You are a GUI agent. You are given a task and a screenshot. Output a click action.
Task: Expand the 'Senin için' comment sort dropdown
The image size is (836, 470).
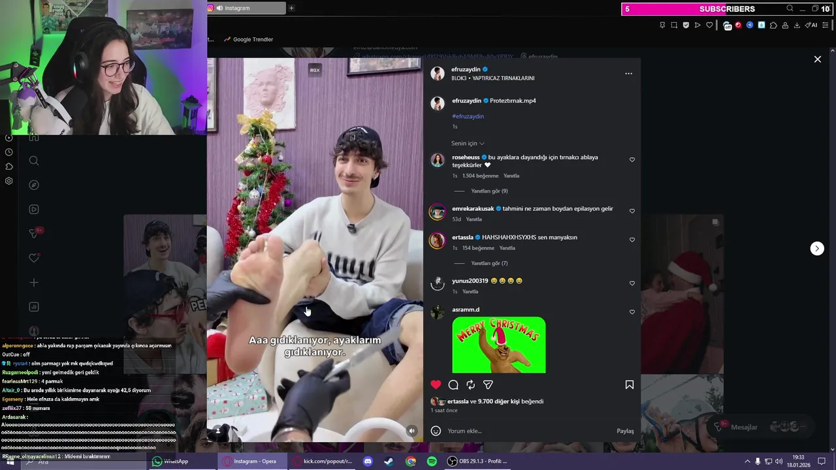[468, 143]
